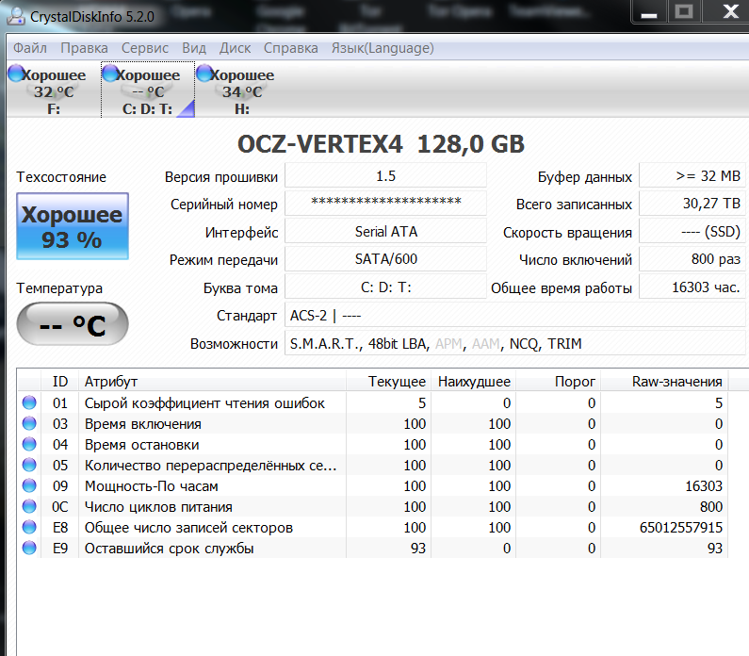Select row Мощность-По часам
Viewport: 749px width, 656px height.
point(372,485)
